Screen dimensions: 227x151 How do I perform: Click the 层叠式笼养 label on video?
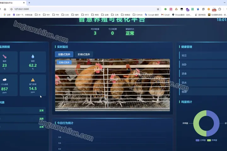point(64,62)
